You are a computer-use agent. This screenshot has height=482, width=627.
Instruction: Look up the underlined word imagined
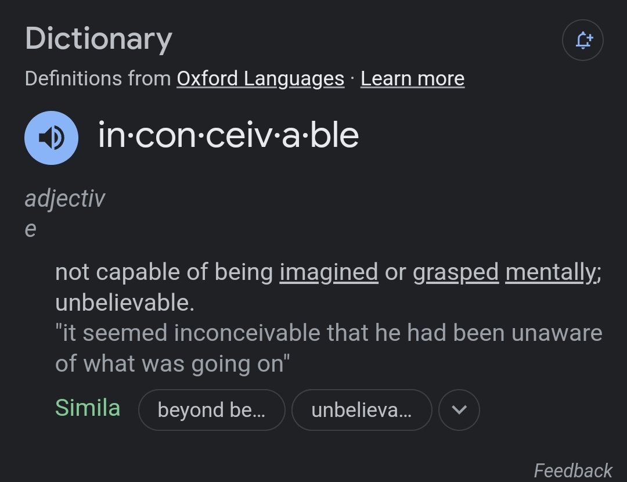[328, 272]
